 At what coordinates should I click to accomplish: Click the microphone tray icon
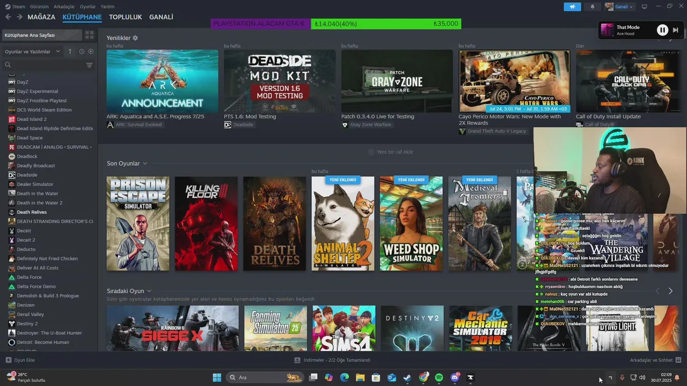tap(622, 377)
